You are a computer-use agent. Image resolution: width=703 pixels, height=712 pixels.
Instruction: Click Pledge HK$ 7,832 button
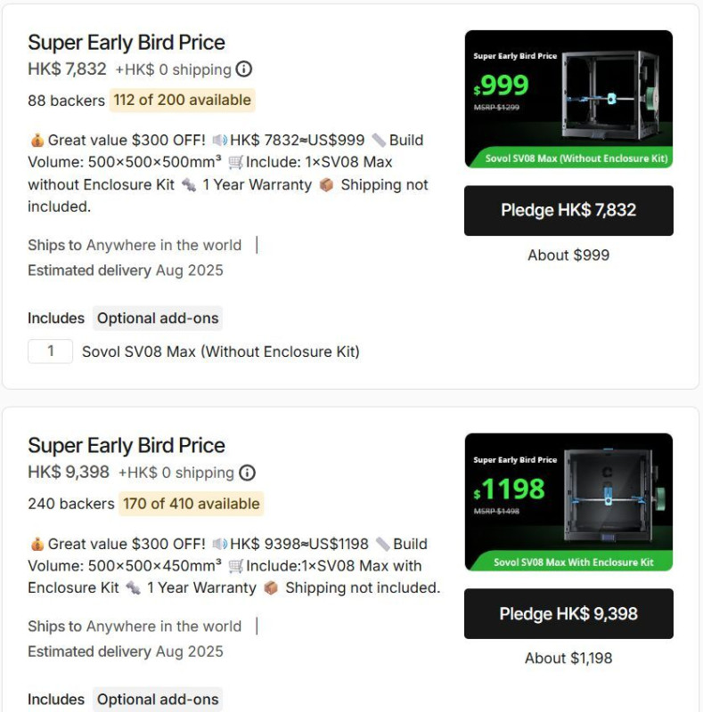tap(568, 210)
